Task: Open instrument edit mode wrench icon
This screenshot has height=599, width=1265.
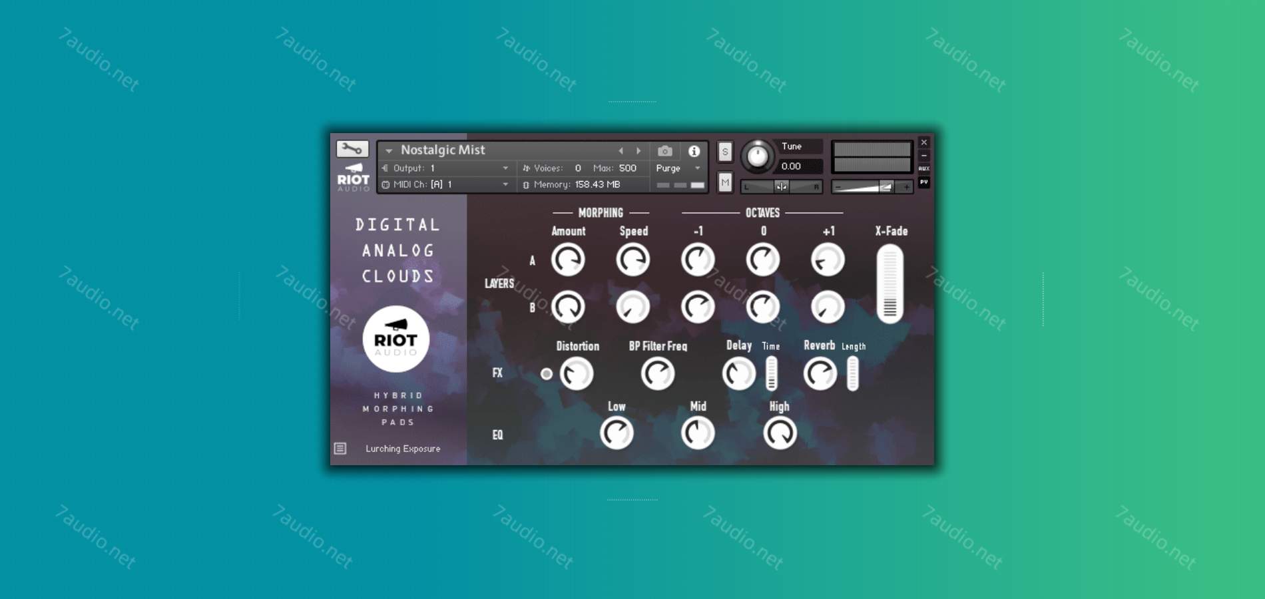Action: pyautogui.click(x=352, y=149)
